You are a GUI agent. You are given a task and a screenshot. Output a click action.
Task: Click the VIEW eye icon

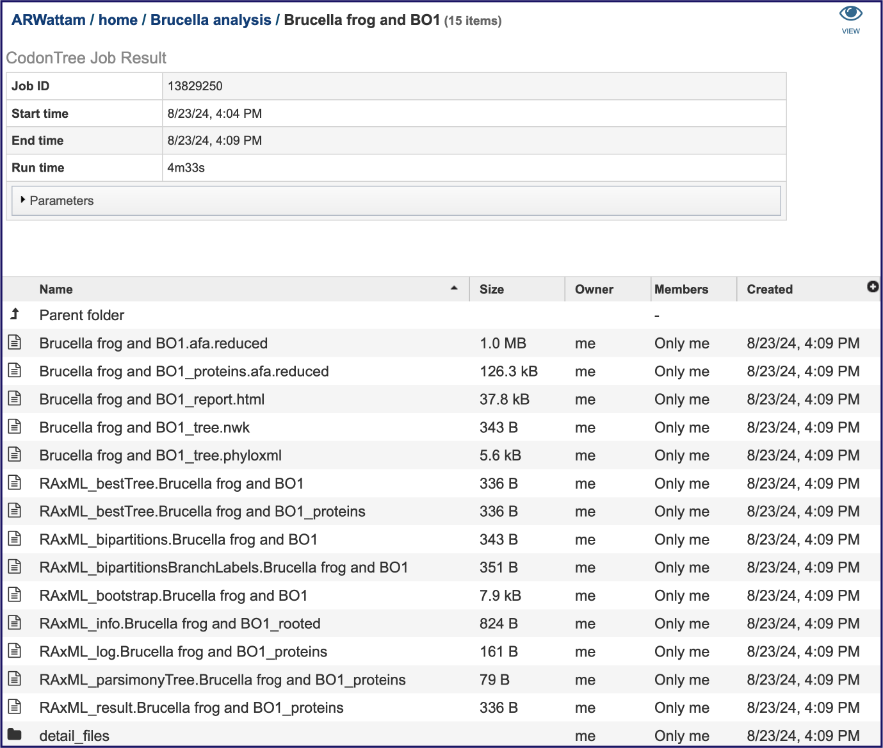pos(850,14)
